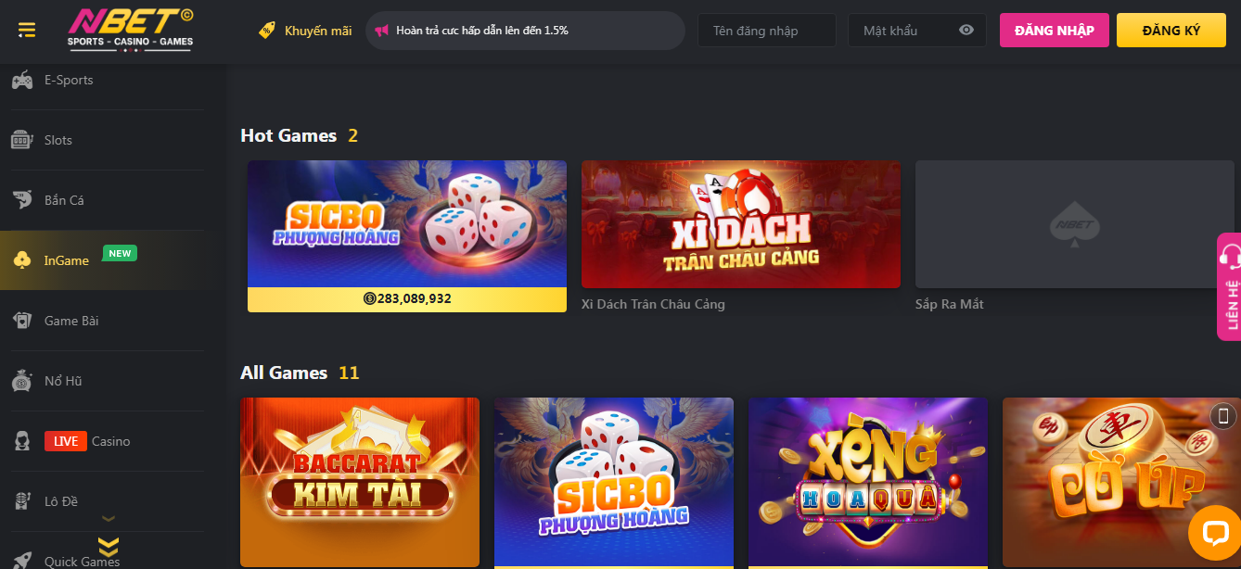Expand the sidebar double-chevron down arrow

point(109,547)
